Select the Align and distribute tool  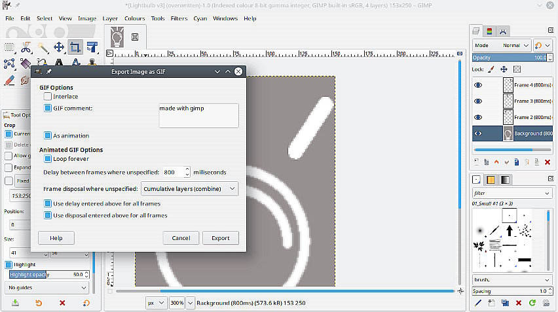92,47
